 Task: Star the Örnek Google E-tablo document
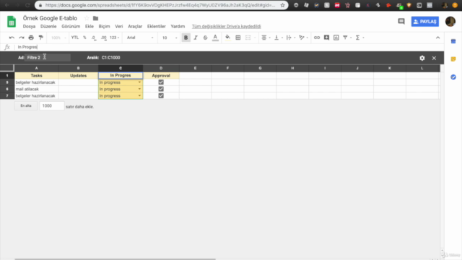[87, 18]
